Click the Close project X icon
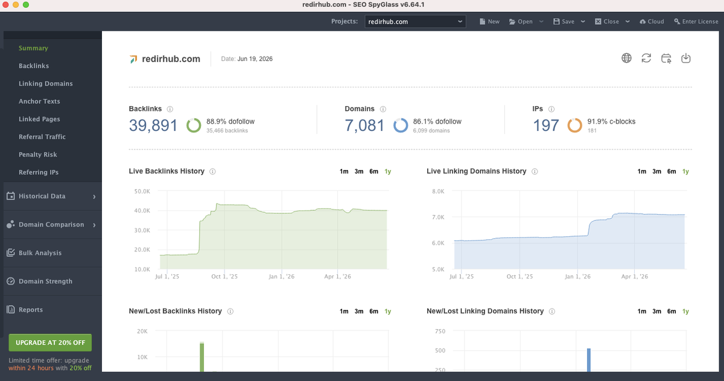The image size is (724, 381). (x=598, y=21)
